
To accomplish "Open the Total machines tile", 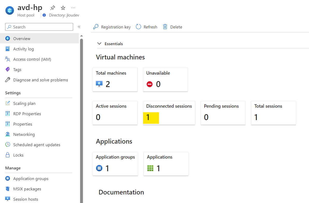I will coord(115,80).
